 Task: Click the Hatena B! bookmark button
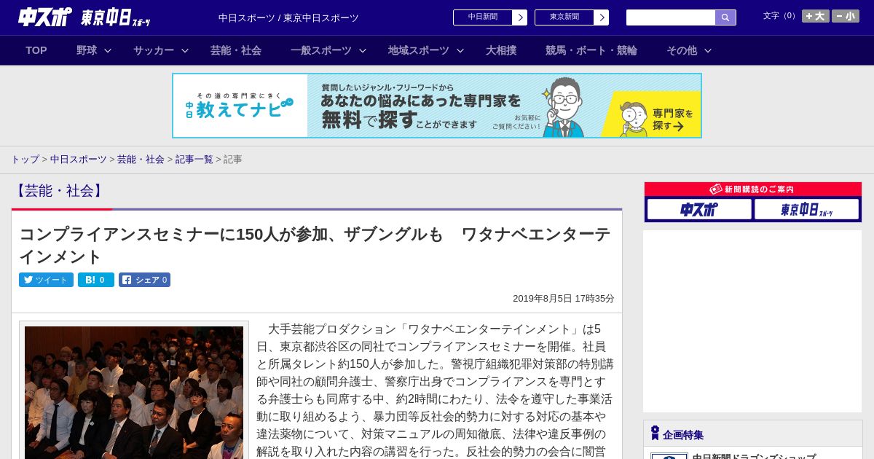96,280
